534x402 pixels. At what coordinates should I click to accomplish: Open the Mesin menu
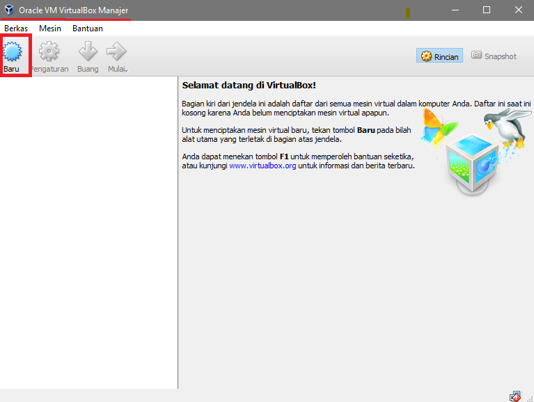pyautogui.click(x=50, y=29)
